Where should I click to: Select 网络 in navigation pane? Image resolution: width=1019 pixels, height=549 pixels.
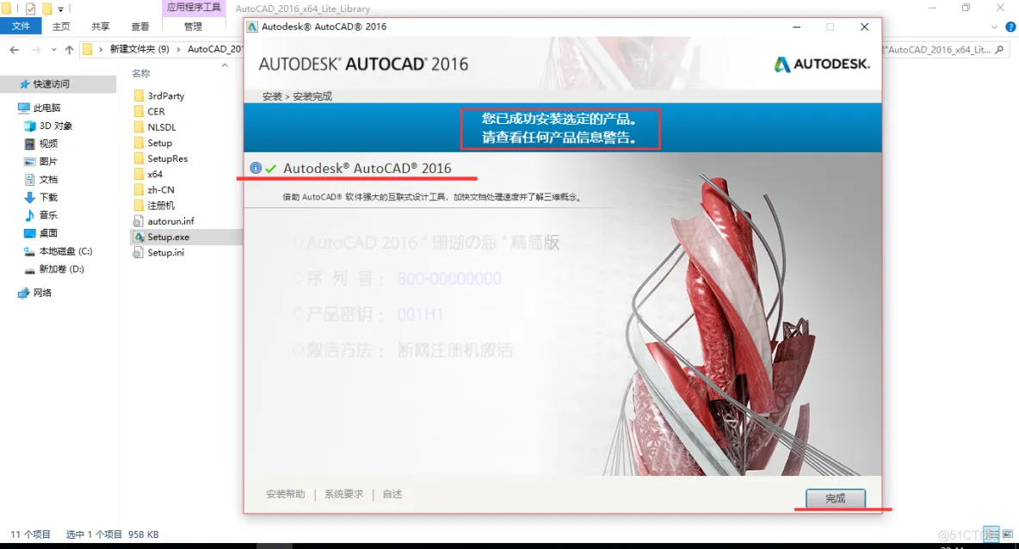click(42, 293)
